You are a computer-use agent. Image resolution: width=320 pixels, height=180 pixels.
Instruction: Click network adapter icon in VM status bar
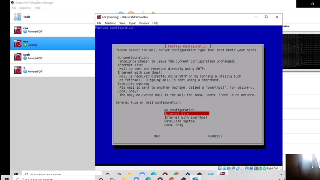tap(233, 168)
